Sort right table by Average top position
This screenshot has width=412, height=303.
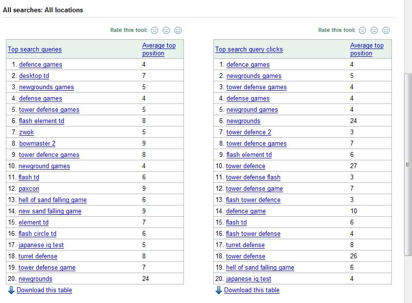tap(366, 49)
